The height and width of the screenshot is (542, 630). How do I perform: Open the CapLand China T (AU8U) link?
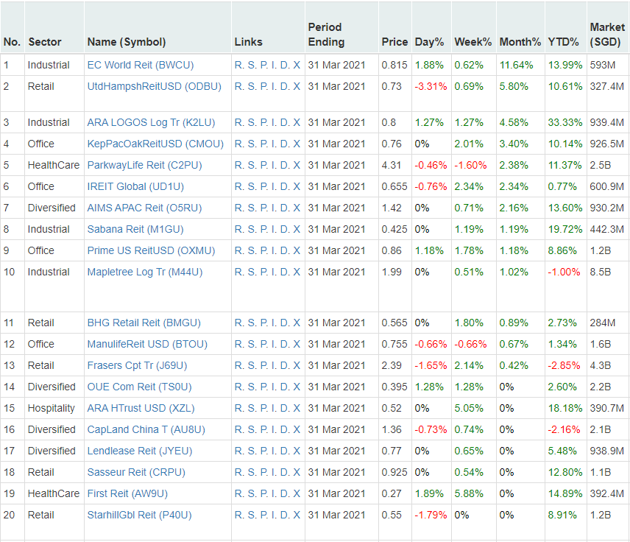(x=146, y=429)
